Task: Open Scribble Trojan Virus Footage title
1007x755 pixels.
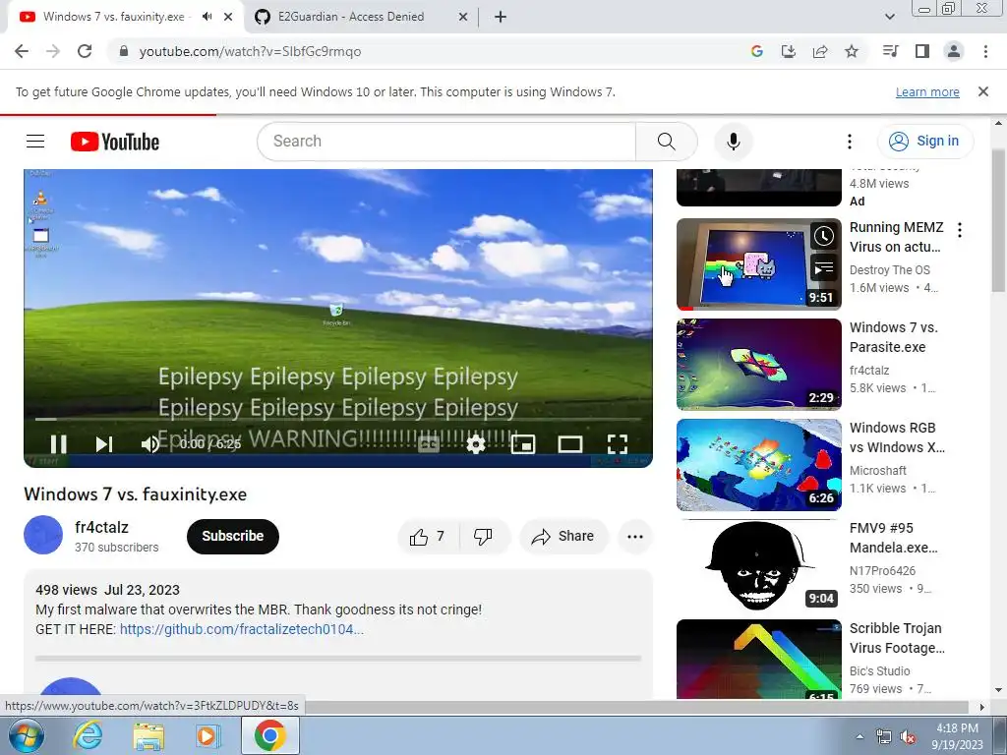Action: (x=897, y=637)
